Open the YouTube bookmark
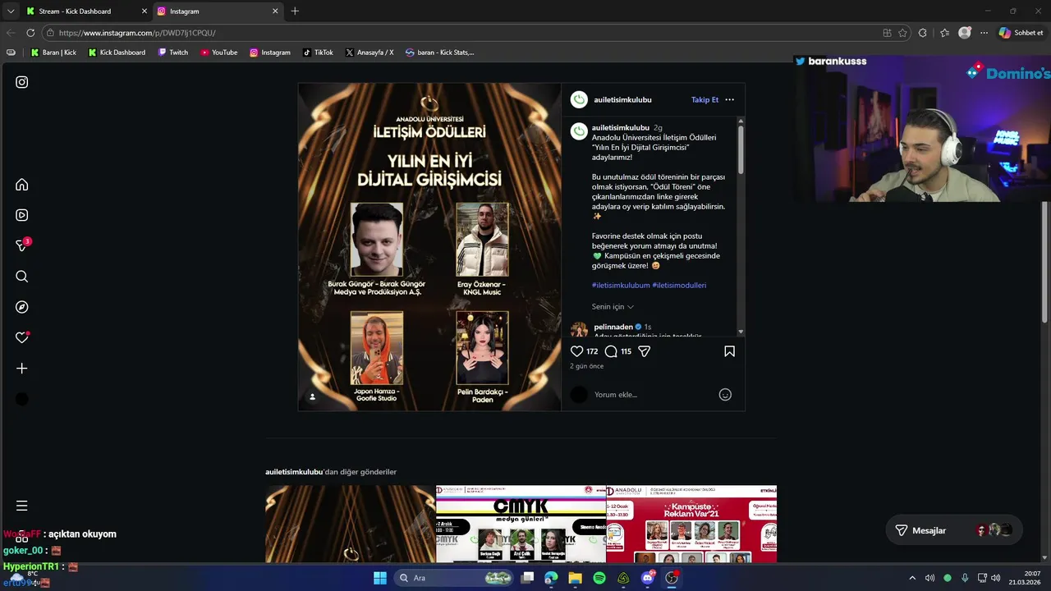 (x=219, y=53)
